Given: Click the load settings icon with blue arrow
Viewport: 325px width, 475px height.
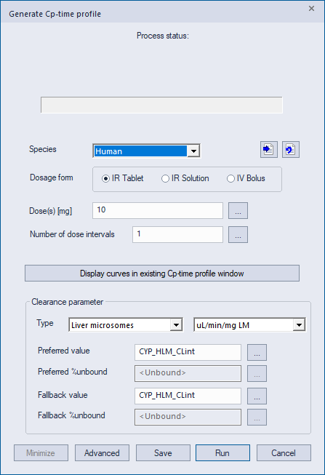Looking at the screenshot, I should 269,150.
